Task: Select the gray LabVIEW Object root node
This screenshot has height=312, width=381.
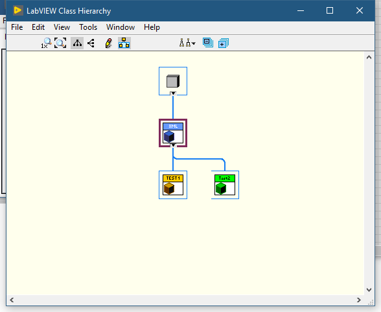Action: pyautogui.click(x=173, y=81)
